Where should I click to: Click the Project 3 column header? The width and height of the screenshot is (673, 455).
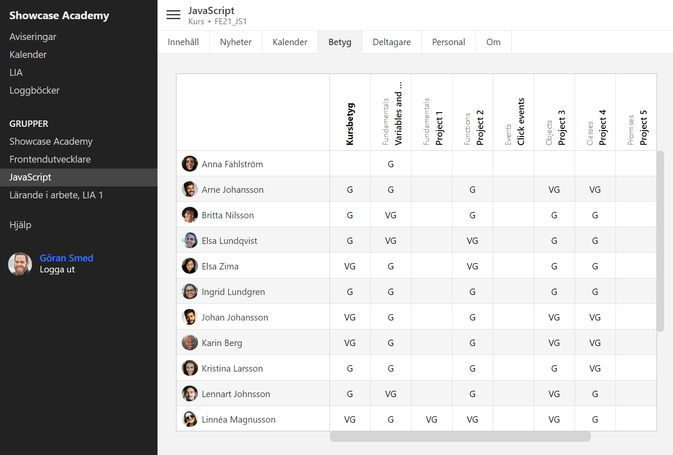pos(561,127)
